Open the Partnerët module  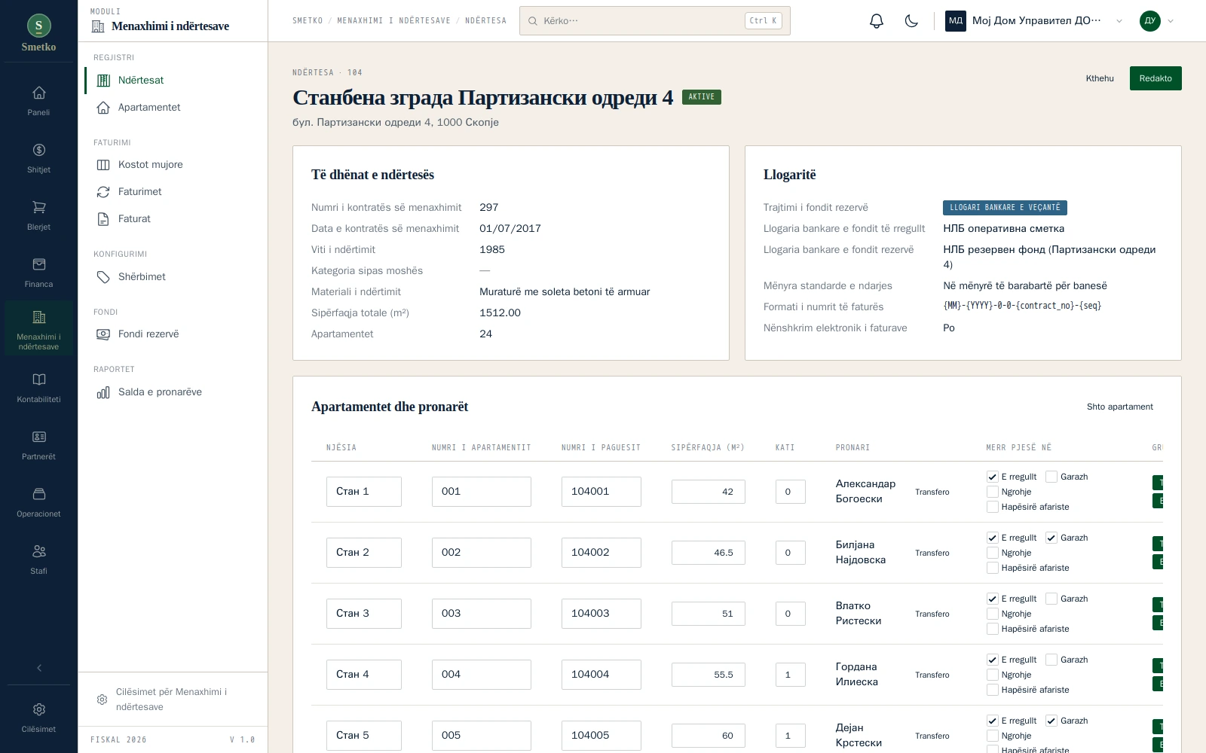[x=38, y=445]
